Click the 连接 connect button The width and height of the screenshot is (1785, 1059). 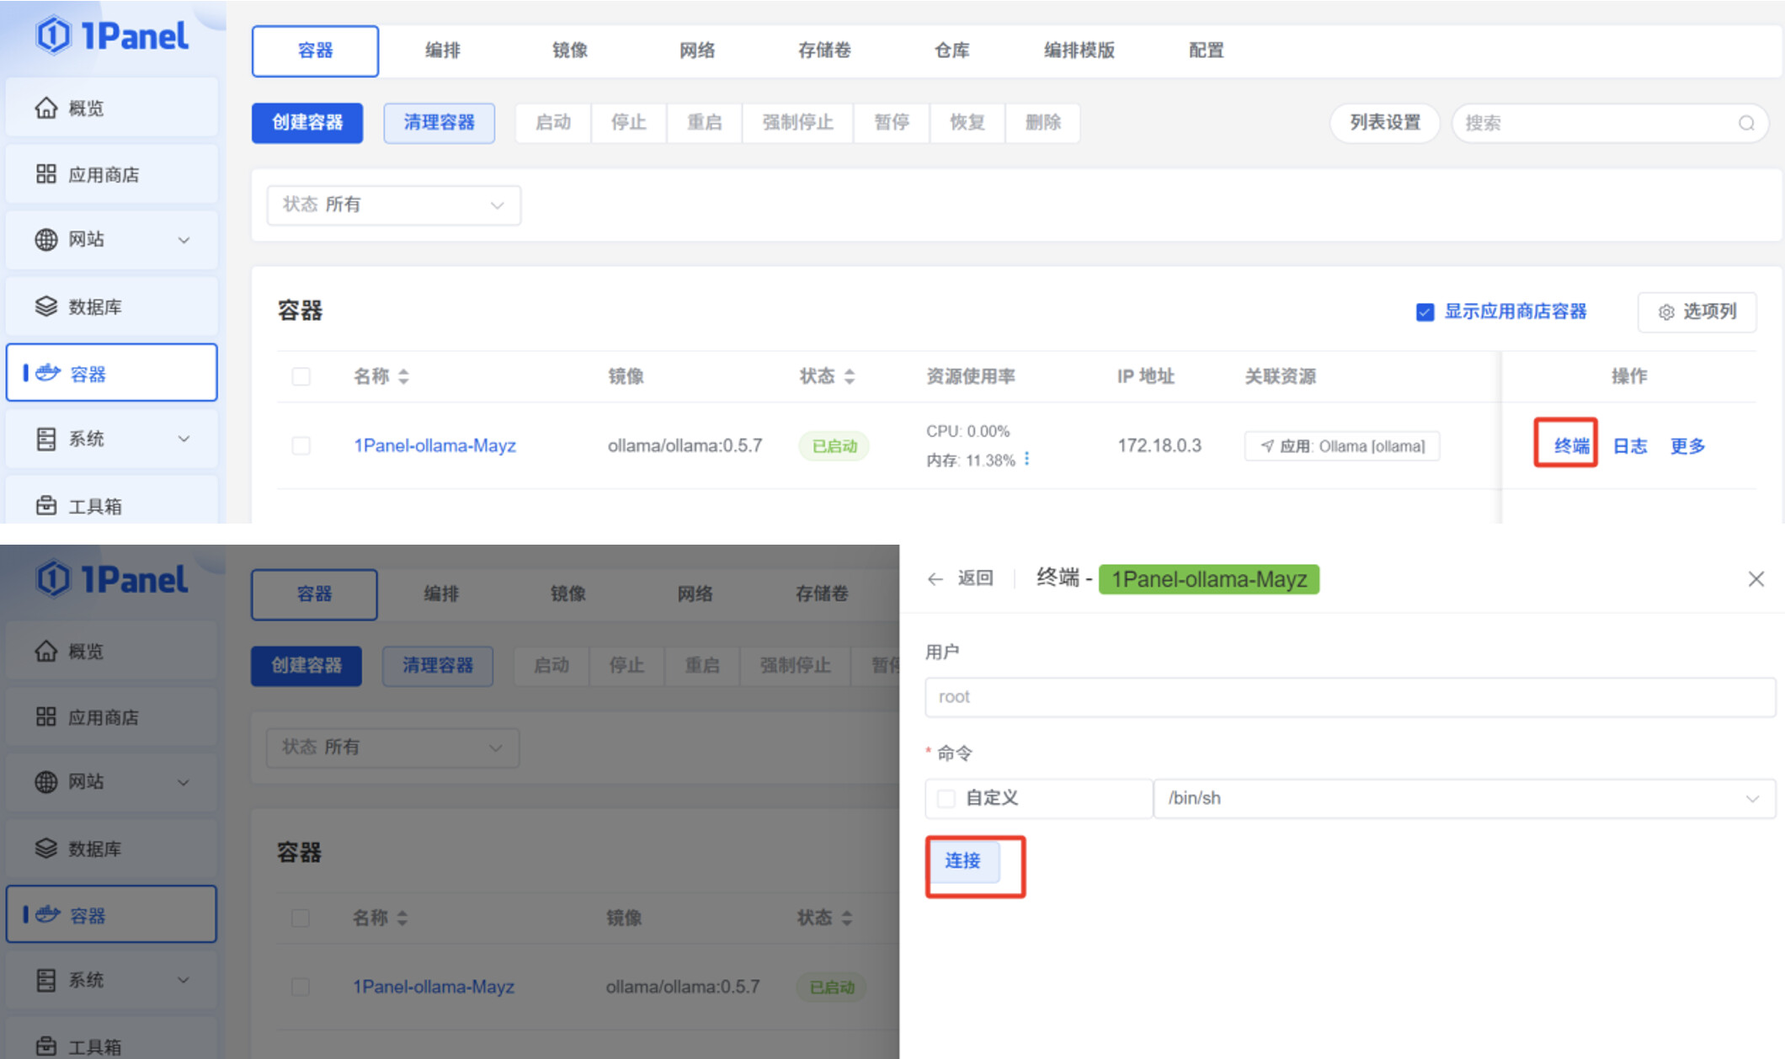(962, 860)
